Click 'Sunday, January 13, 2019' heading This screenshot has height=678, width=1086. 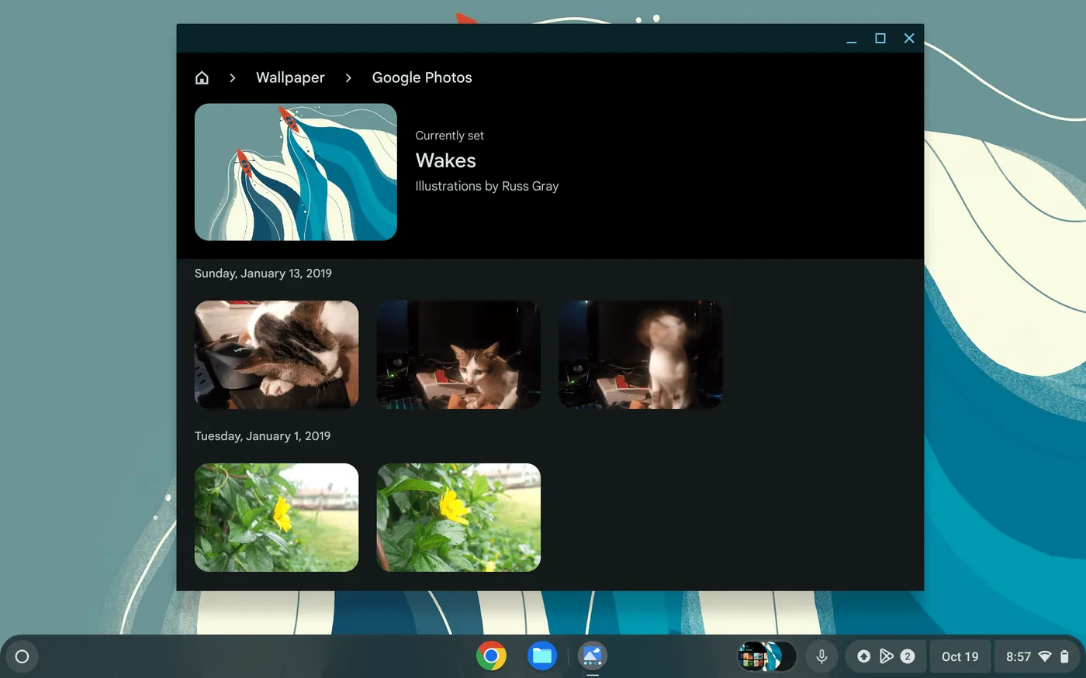(x=263, y=274)
